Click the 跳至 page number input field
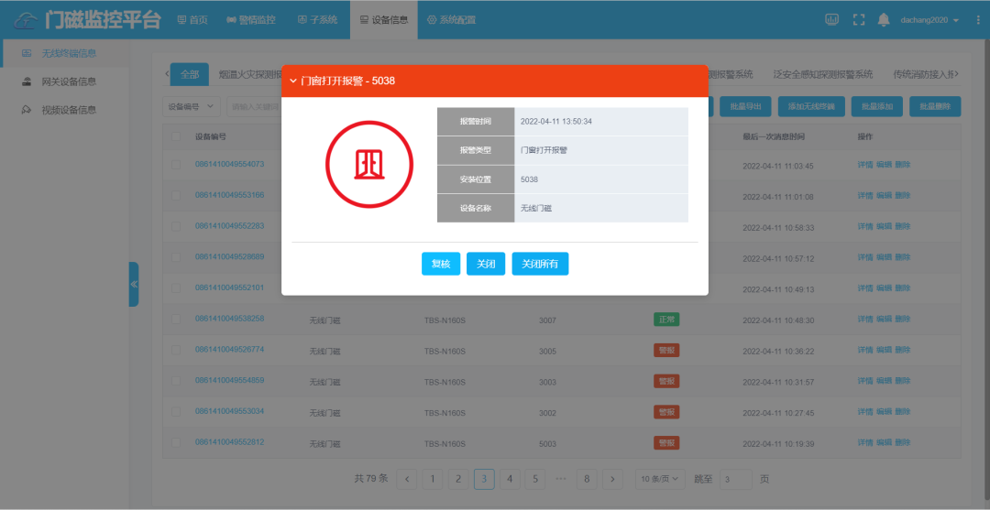990x510 pixels. coord(735,479)
